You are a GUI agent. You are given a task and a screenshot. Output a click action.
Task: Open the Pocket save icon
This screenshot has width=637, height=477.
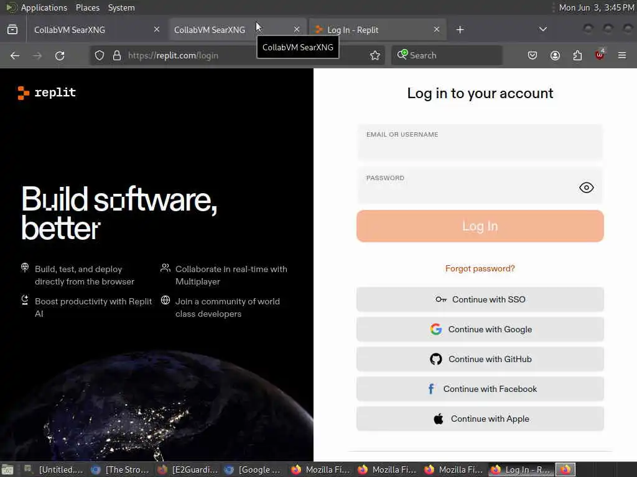[532, 55]
